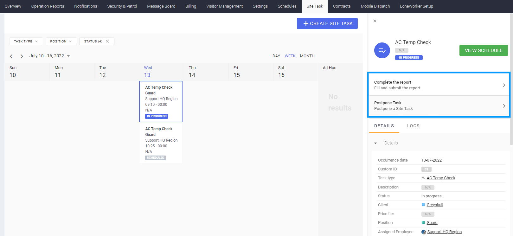
Task: Switch calendar to Day view
Action: pos(276,56)
